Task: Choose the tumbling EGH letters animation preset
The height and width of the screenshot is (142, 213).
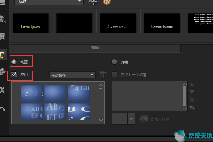Action: [79, 94]
